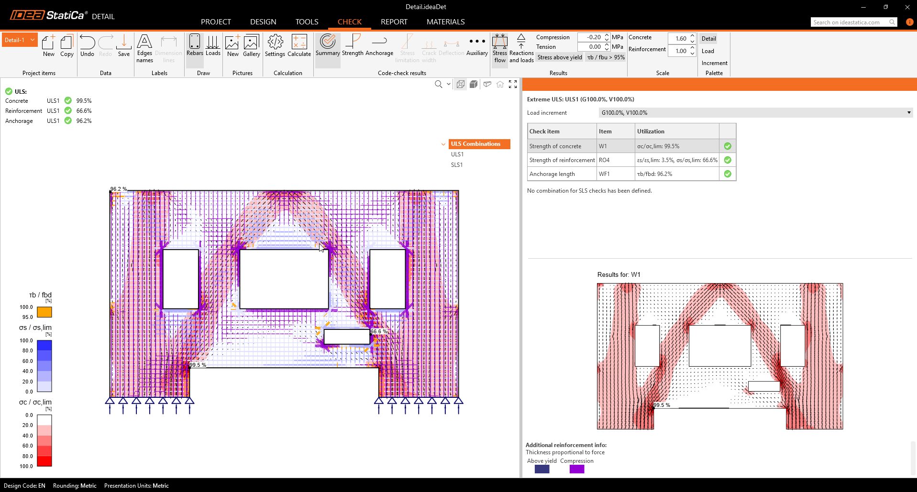
Task: Select the Increment palette button
Action: (714, 63)
